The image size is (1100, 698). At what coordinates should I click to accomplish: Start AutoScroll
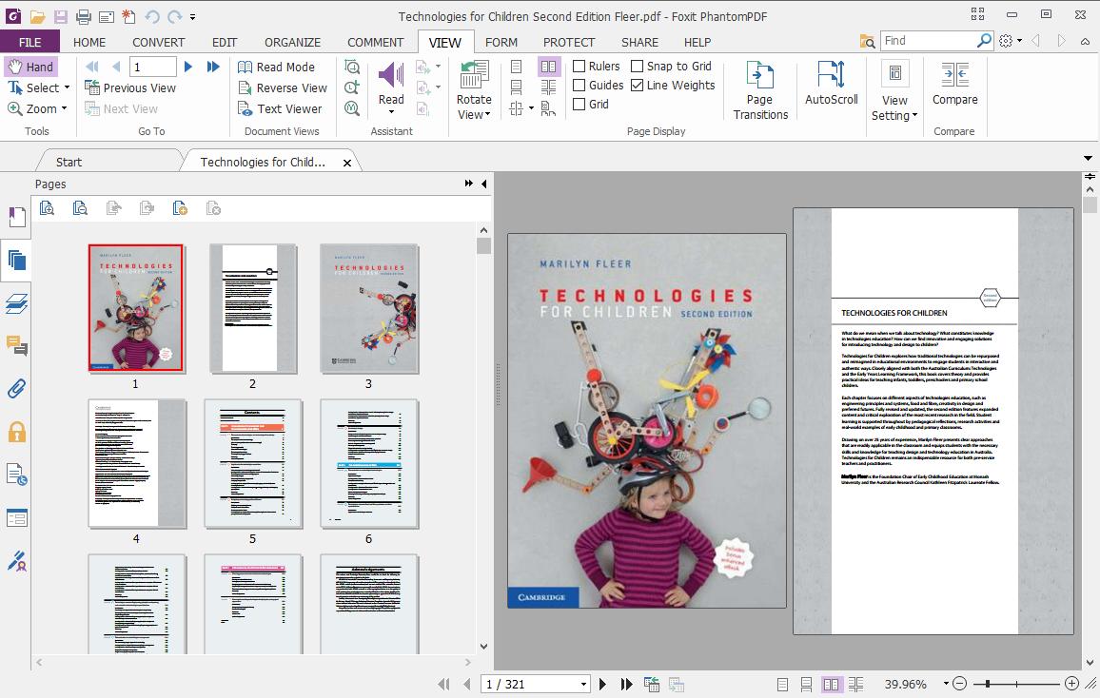click(832, 83)
